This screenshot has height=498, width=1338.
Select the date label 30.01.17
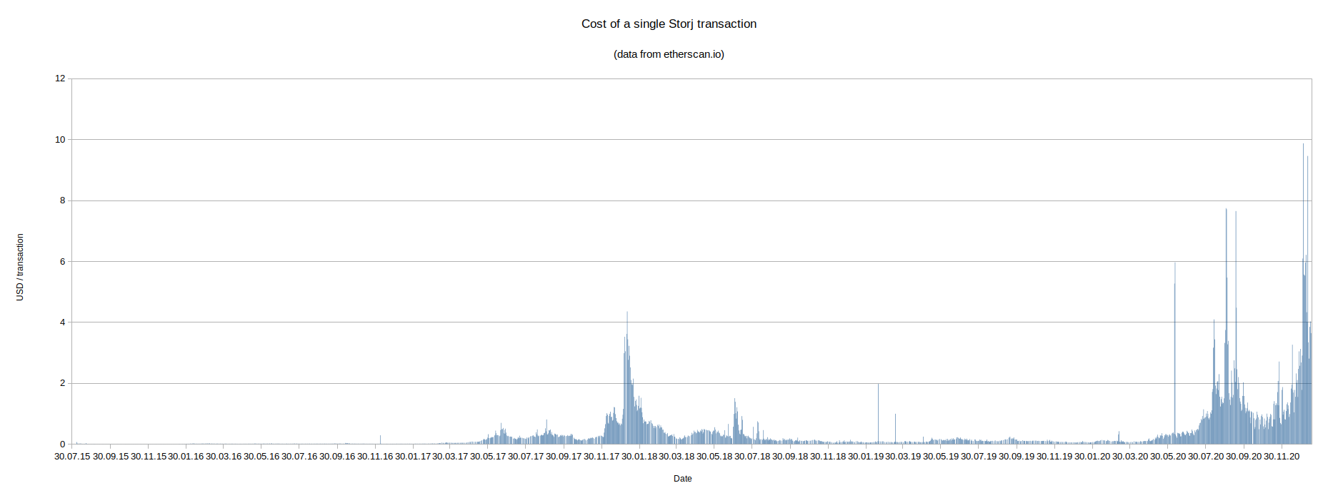pos(413,456)
